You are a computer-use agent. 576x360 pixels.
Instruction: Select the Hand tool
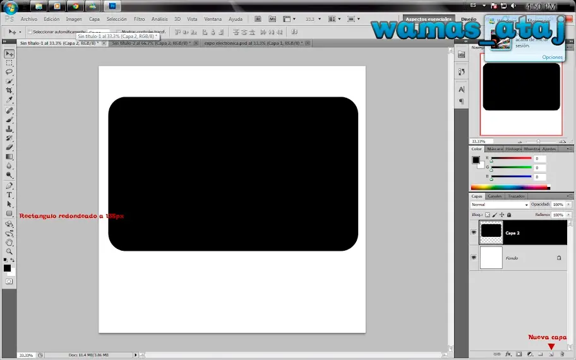click(9, 242)
